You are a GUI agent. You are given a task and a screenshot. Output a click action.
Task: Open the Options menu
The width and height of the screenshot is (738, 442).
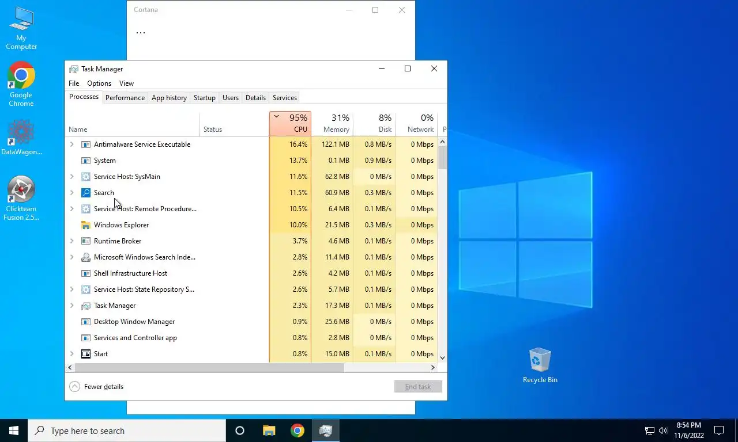(x=99, y=83)
